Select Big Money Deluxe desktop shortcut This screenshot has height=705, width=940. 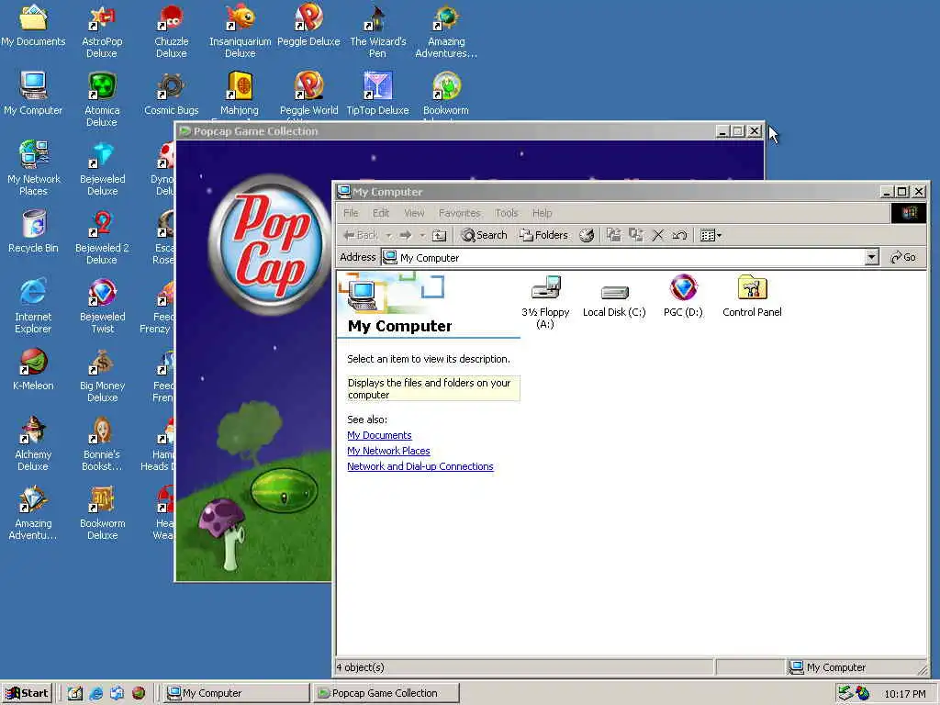coord(103,375)
